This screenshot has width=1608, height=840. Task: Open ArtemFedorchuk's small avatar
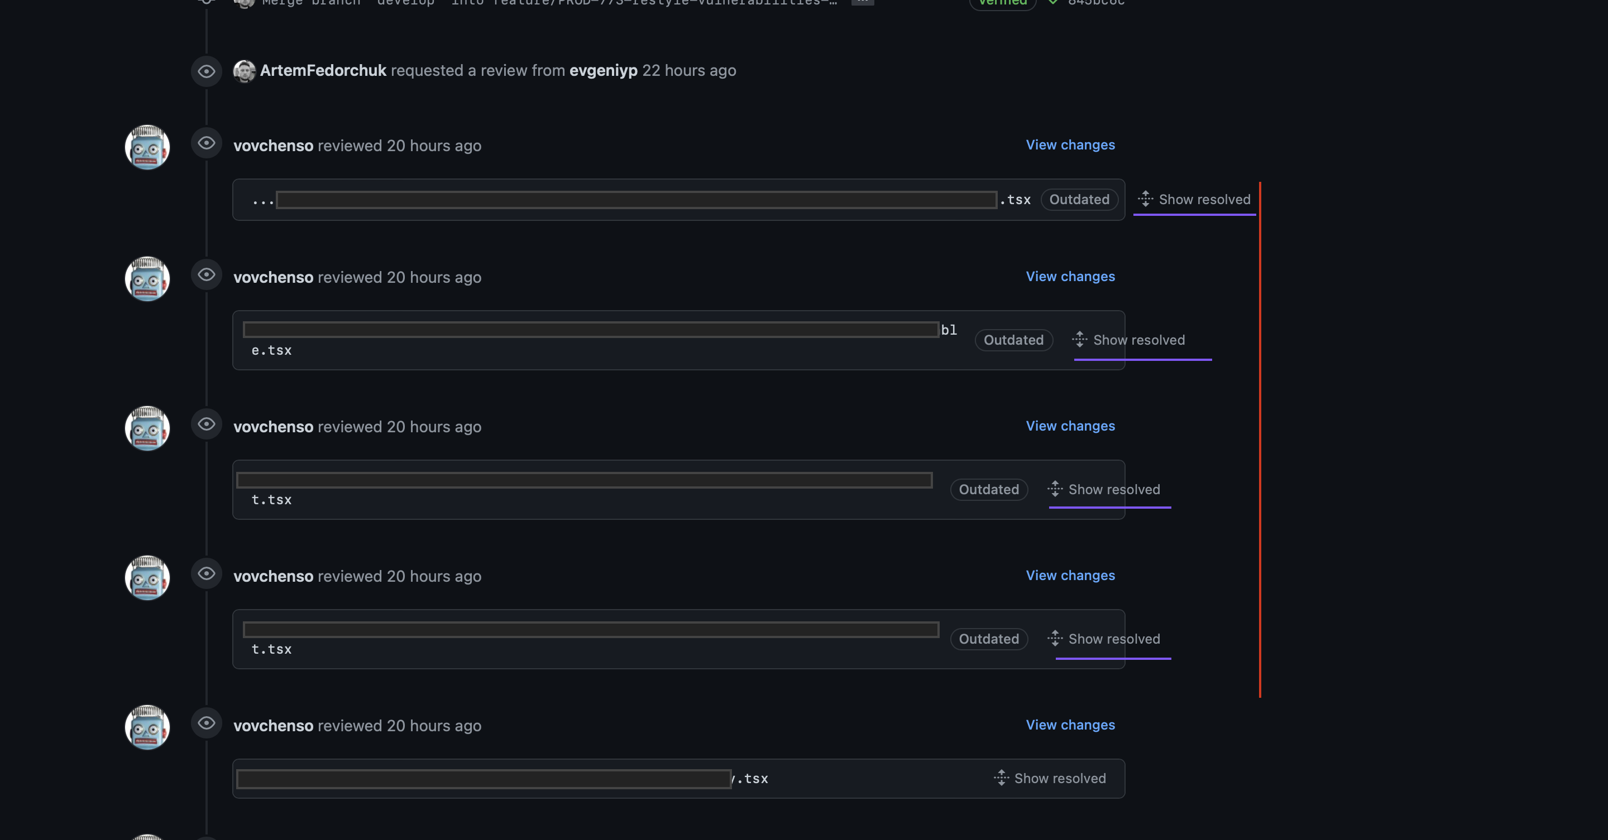click(244, 71)
